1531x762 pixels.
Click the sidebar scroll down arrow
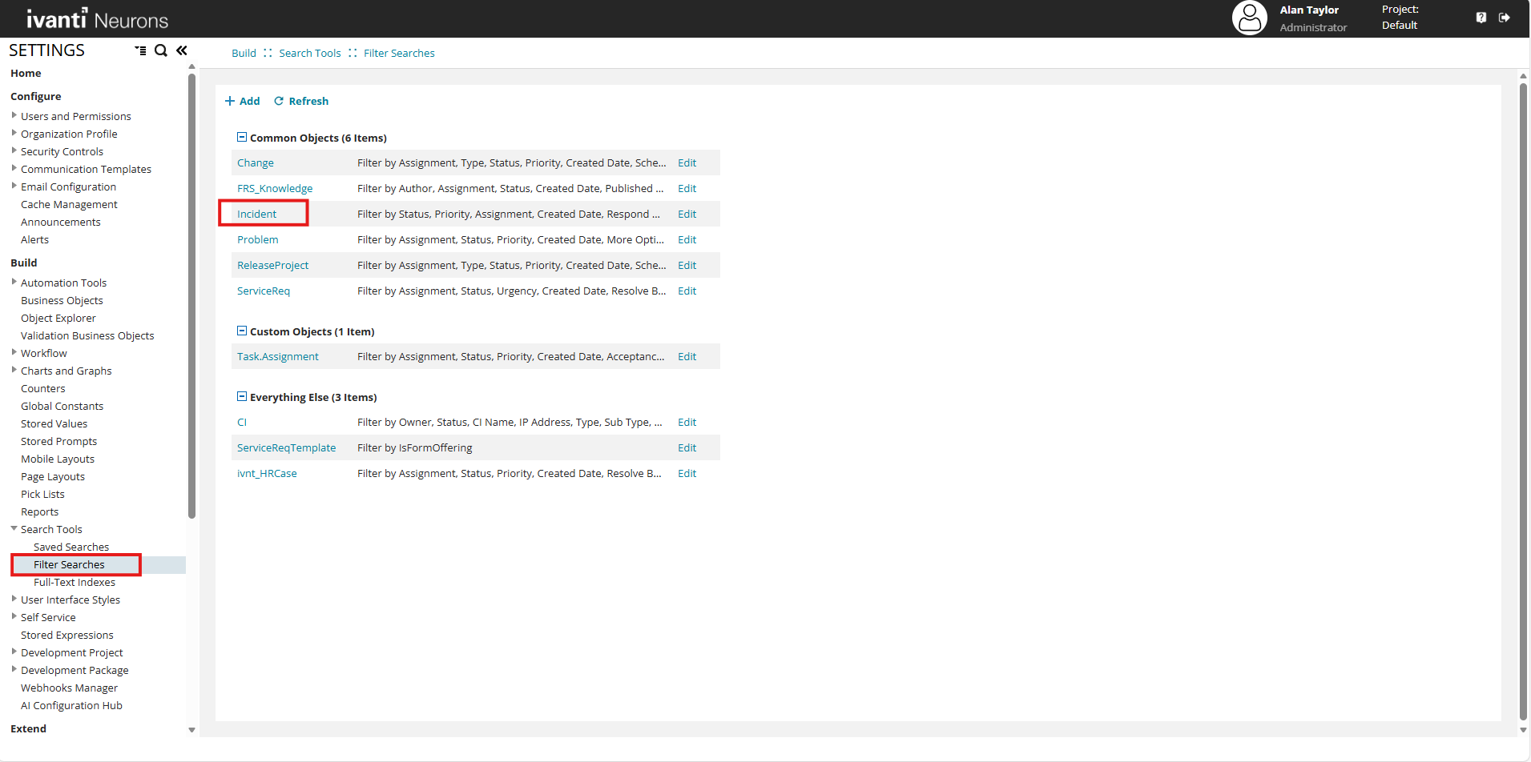pyautogui.click(x=191, y=729)
